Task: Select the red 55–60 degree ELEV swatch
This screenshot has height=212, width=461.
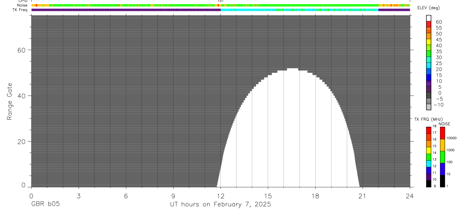Action: (x=429, y=24)
